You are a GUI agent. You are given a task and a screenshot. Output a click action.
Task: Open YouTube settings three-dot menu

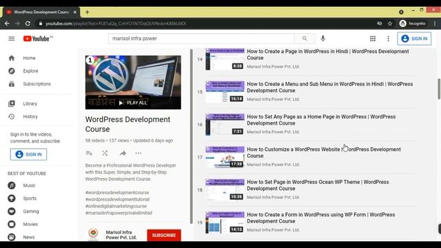388,39
